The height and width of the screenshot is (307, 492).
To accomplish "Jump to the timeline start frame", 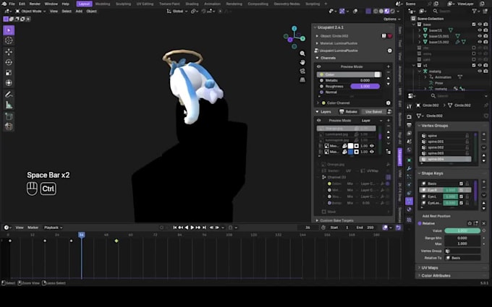I will [175, 228].
